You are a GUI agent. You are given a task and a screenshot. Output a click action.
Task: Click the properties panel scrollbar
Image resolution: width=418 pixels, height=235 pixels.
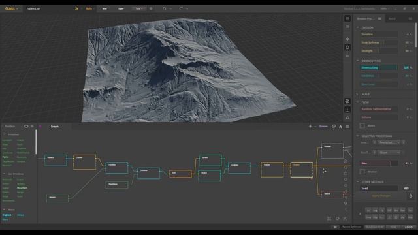click(x=415, y=35)
